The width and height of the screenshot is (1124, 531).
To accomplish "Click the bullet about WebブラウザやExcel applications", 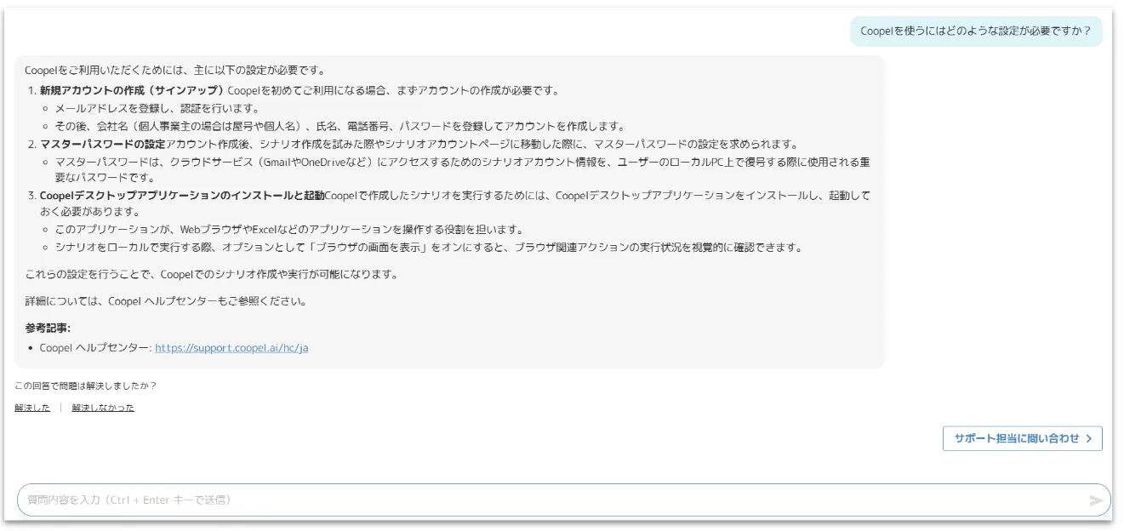I will [x=289, y=230].
